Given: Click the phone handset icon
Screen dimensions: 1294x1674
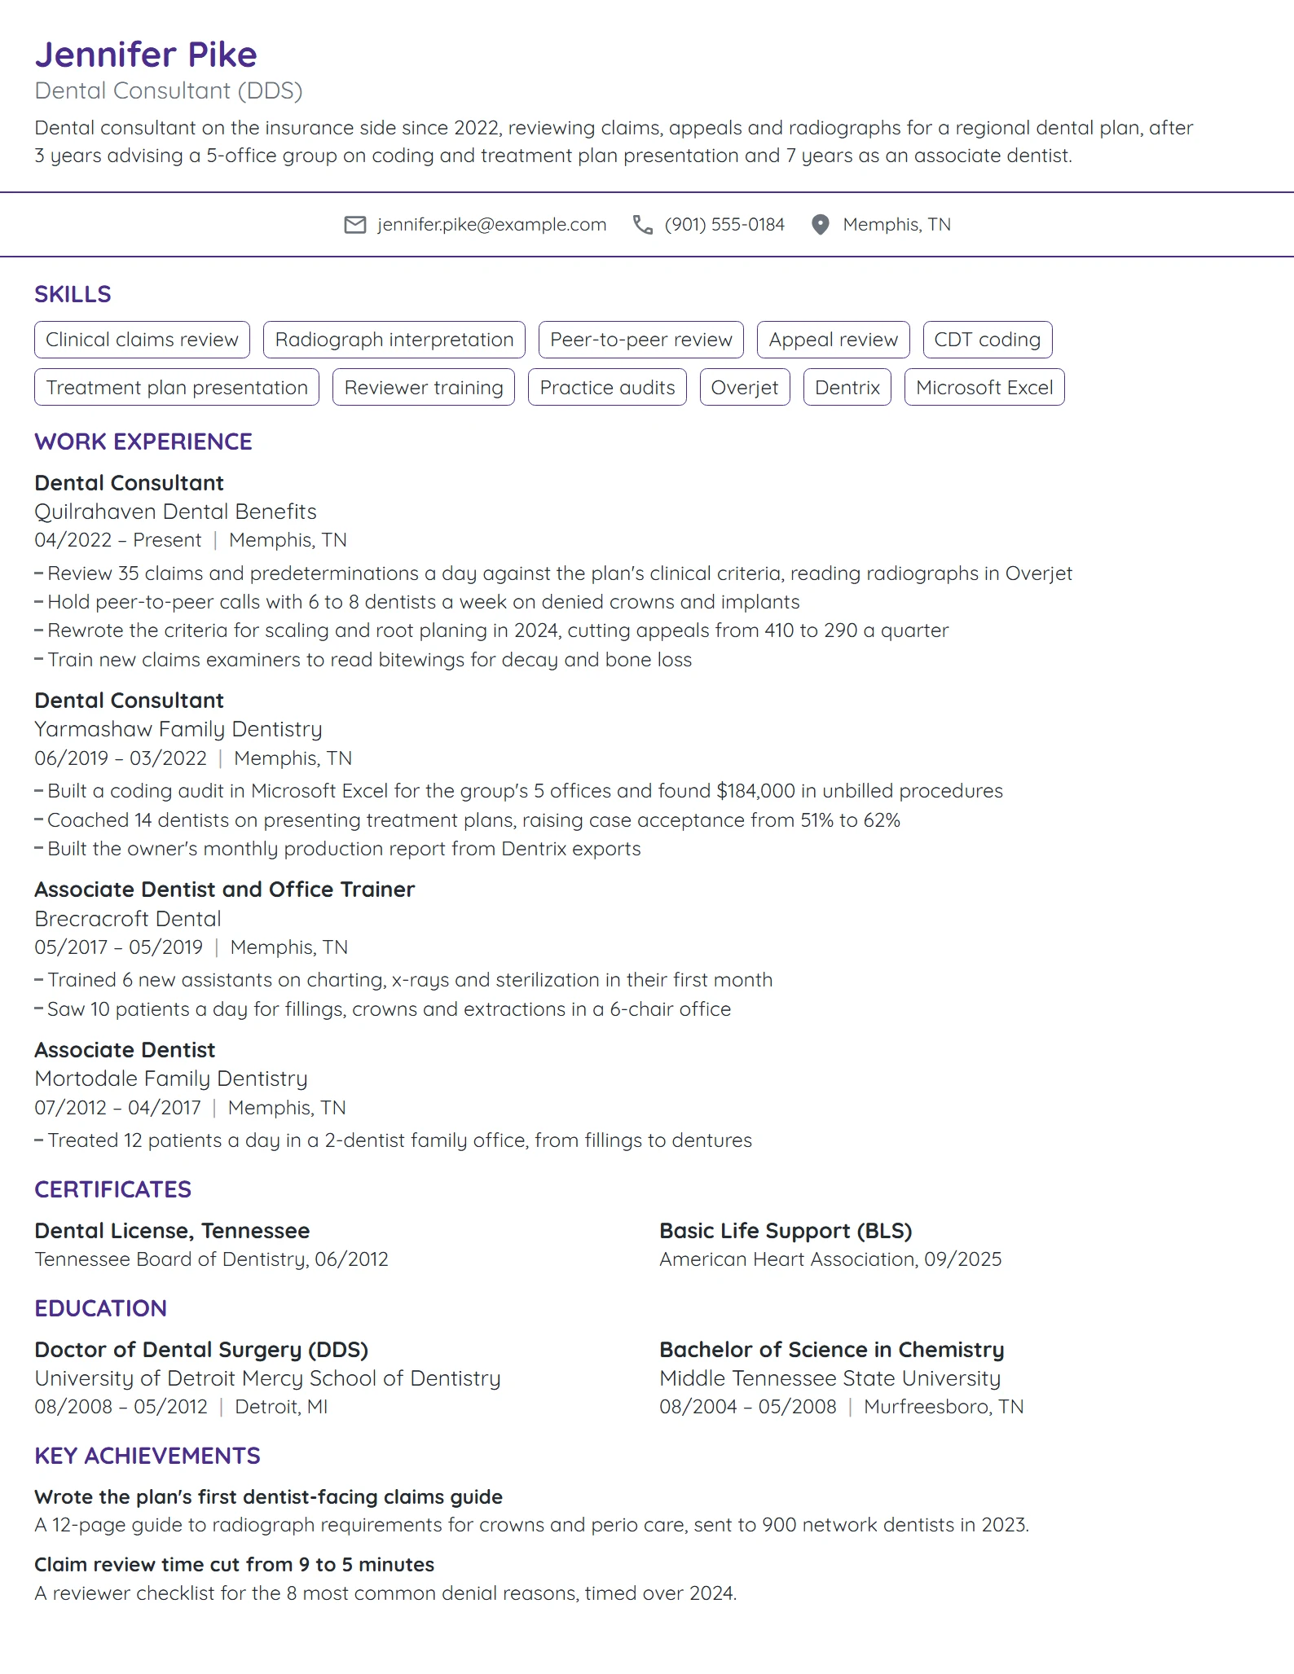Looking at the screenshot, I should (643, 225).
